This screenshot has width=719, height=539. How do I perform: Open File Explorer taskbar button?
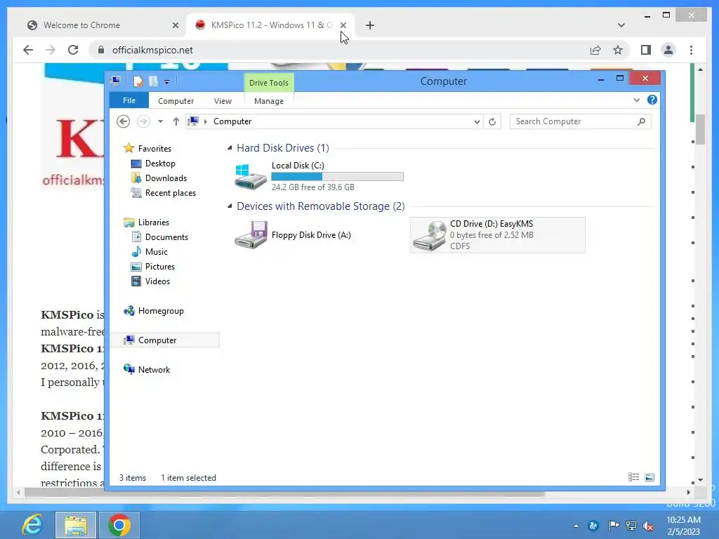pos(76,525)
